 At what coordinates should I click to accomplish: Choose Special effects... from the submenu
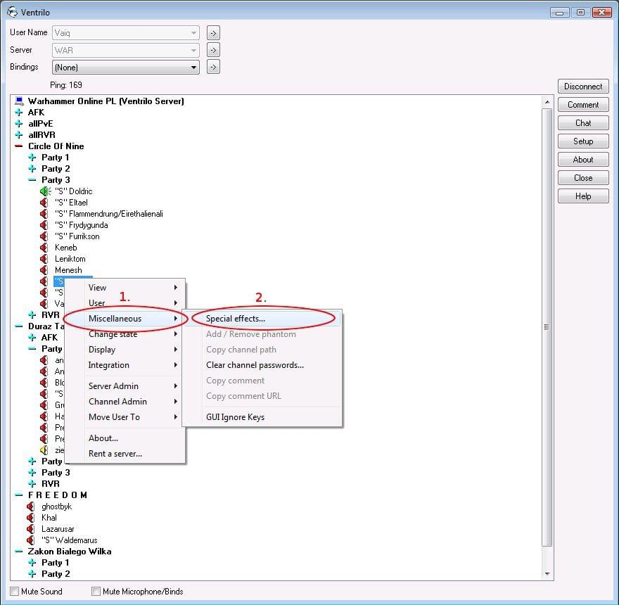coord(262,319)
